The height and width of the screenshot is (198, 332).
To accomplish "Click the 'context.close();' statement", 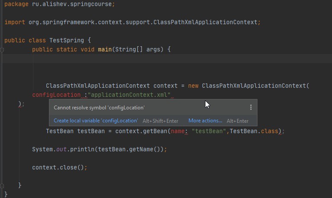I will (59, 167).
